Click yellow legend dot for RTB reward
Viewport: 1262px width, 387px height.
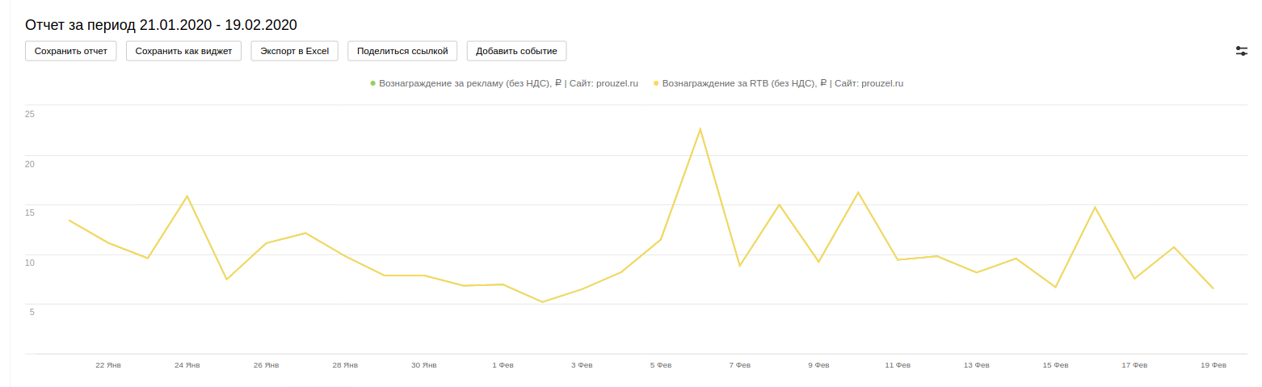[x=656, y=83]
